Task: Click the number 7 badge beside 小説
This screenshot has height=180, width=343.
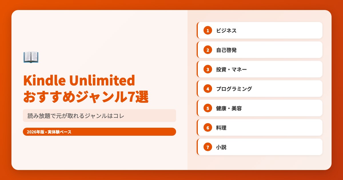Action: pyautogui.click(x=208, y=147)
